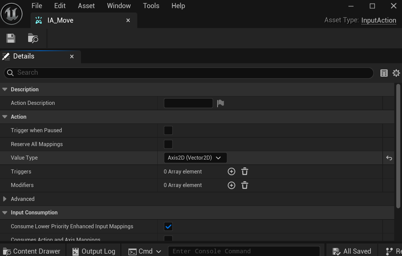Open the Help menu
This screenshot has width=402, height=256.
coord(178,6)
